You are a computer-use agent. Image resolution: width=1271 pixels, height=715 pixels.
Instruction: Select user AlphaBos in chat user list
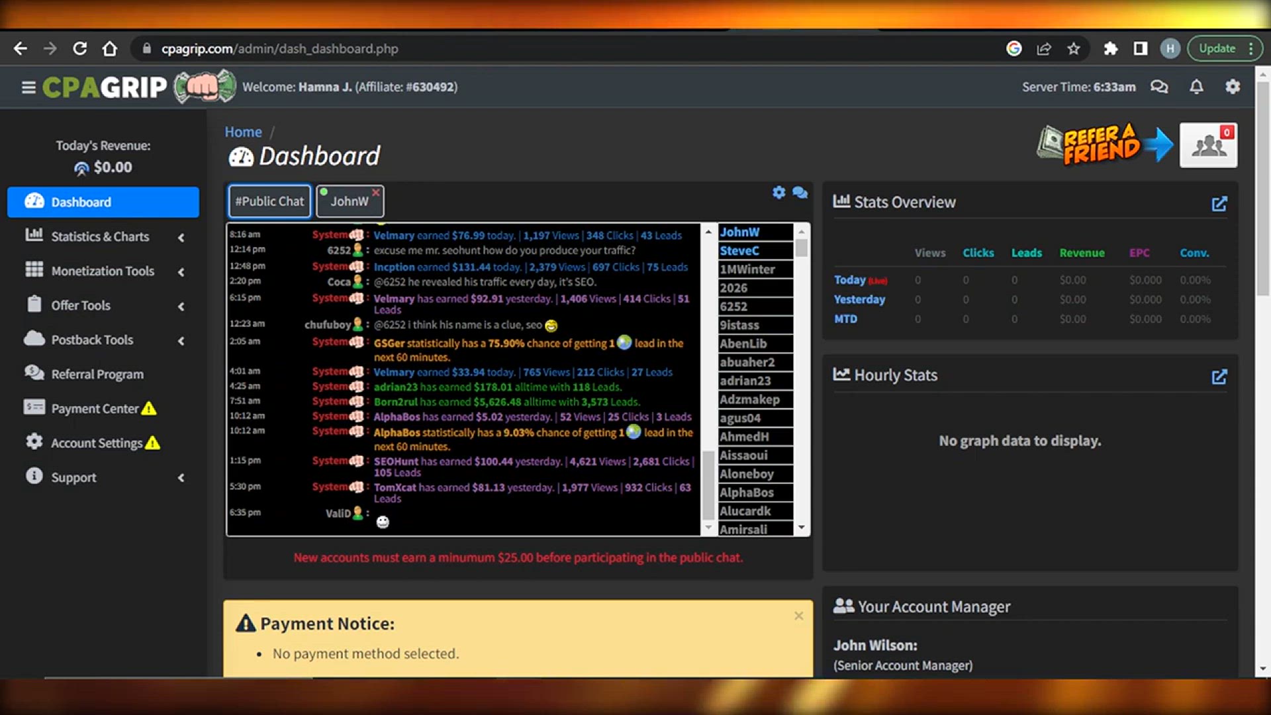click(755, 493)
